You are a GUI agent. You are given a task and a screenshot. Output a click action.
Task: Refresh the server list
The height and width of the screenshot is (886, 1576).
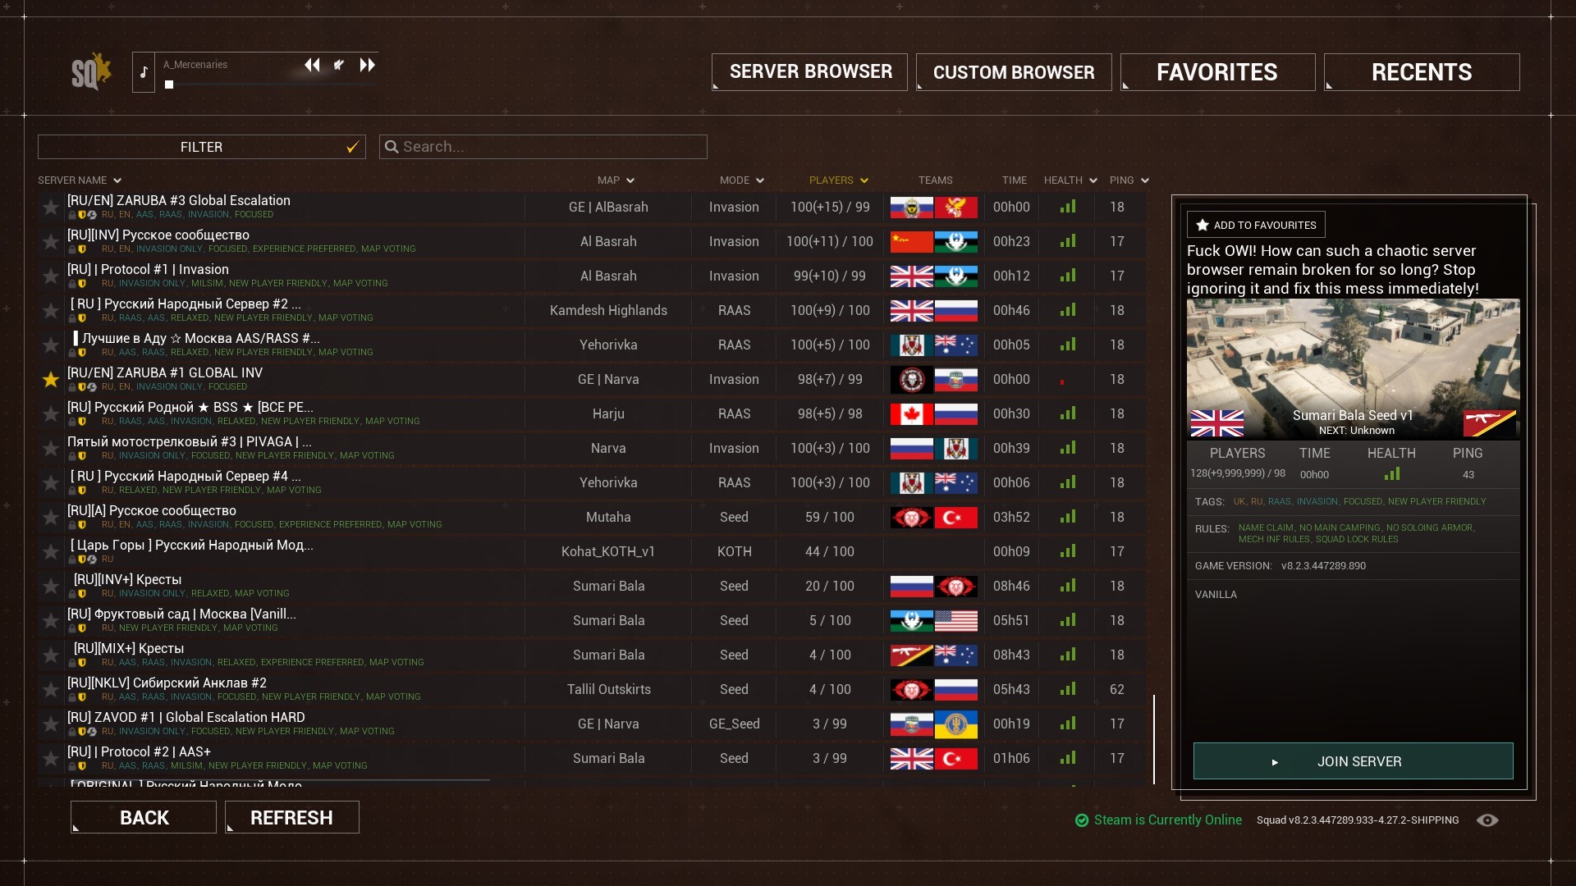(291, 818)
